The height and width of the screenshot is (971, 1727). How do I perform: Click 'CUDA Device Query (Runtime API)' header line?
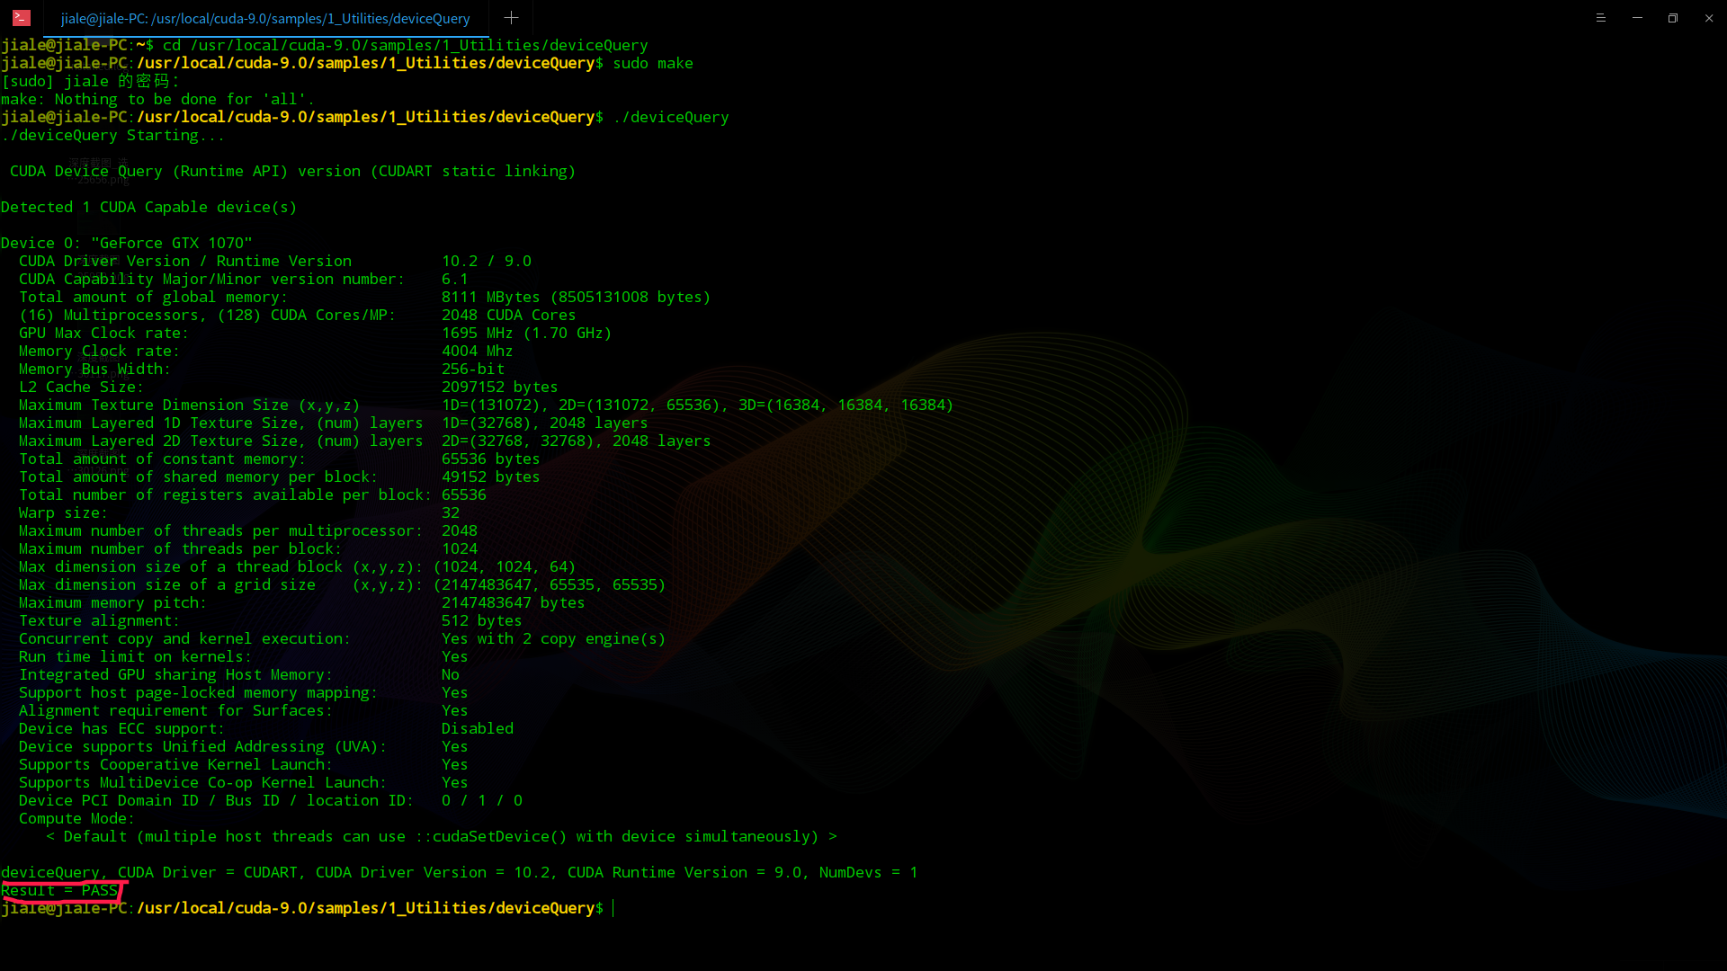click(293, 171)
